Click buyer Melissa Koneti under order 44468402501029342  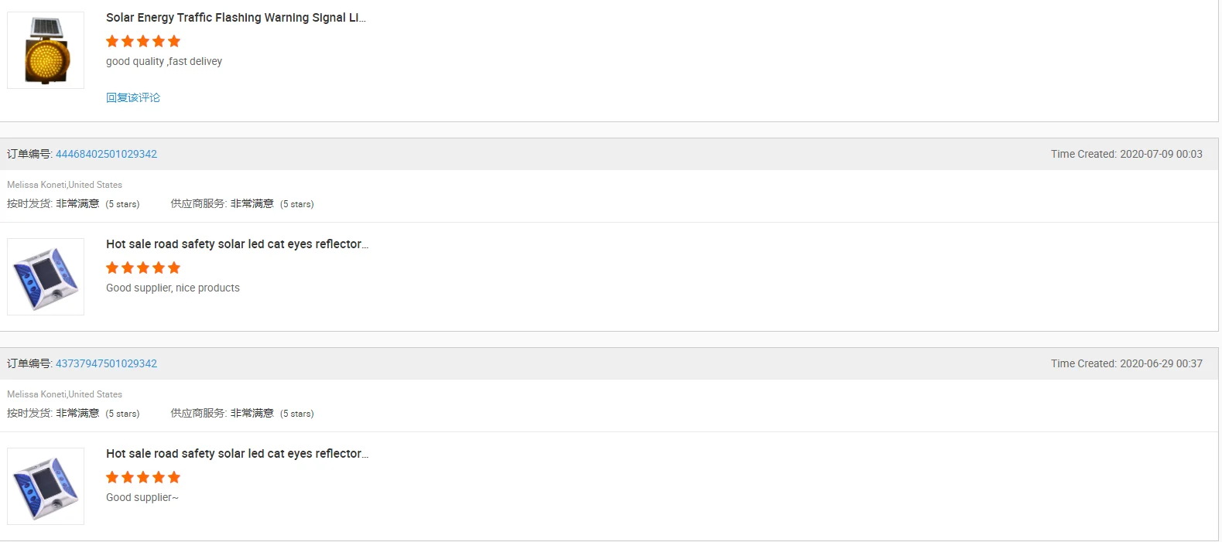point(36,185)
